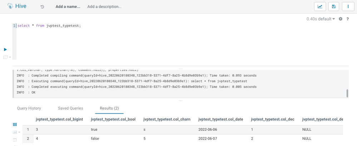Screen dimensions: 357x146
Task: Click the Hive editor logo
Action: pos(17,6)
